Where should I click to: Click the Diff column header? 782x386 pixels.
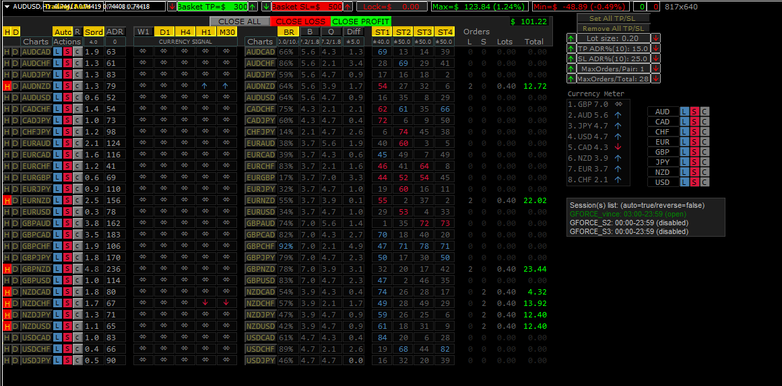coord(354,32)
